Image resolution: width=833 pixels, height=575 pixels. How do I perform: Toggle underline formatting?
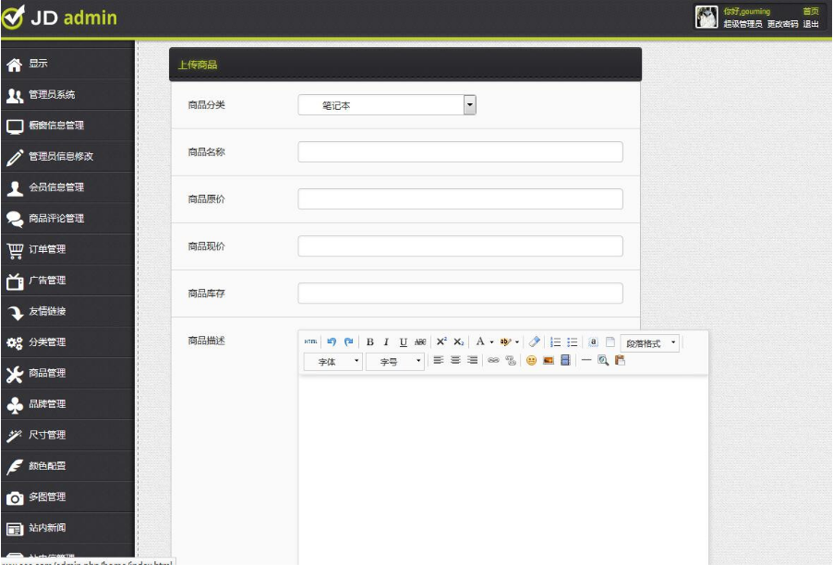[404, 341]
